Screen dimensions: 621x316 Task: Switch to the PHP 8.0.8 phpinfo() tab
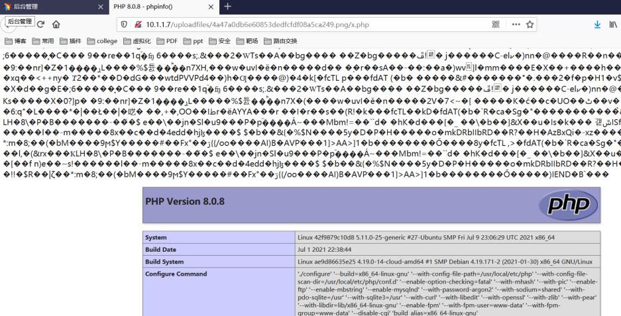tap(164, 7)
